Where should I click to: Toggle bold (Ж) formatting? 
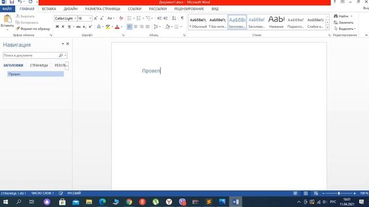(57, 27)
